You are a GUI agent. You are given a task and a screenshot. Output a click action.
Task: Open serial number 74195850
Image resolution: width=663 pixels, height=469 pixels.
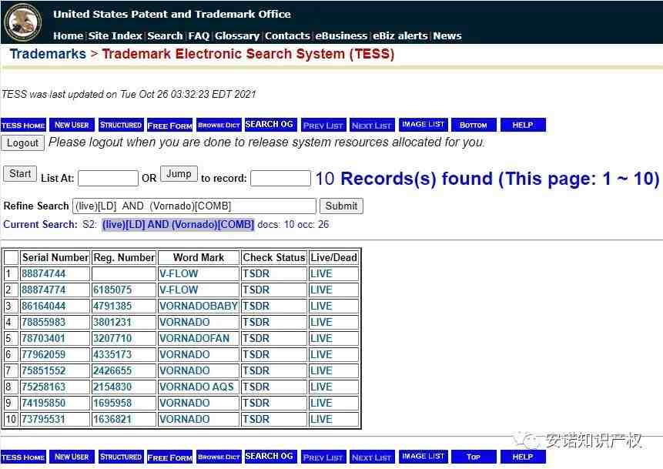click(x=44, y=403)
